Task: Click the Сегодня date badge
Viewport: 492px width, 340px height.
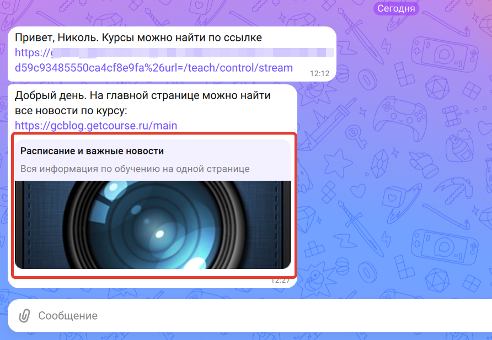Action: tap(396, 8)
